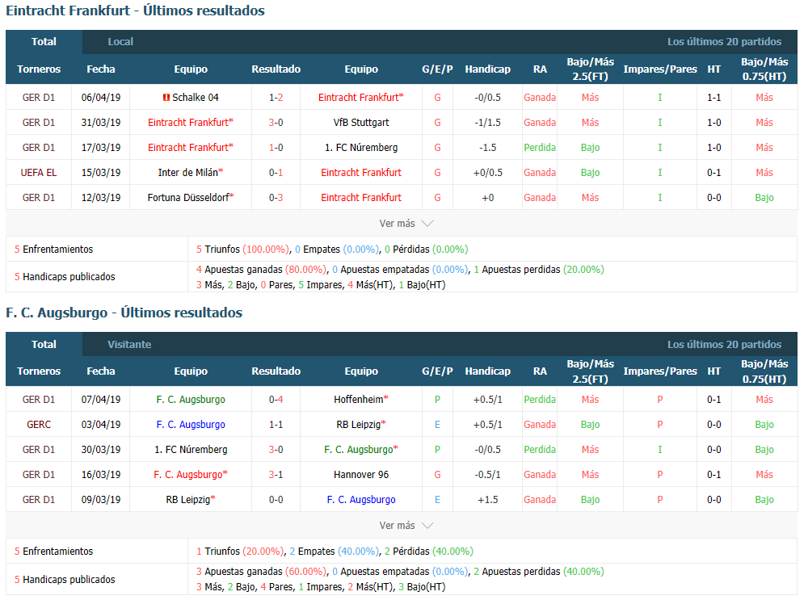Click the +0/0.5 handicap value
This screenshot has height=600, width=804.
tap(487, 173)
